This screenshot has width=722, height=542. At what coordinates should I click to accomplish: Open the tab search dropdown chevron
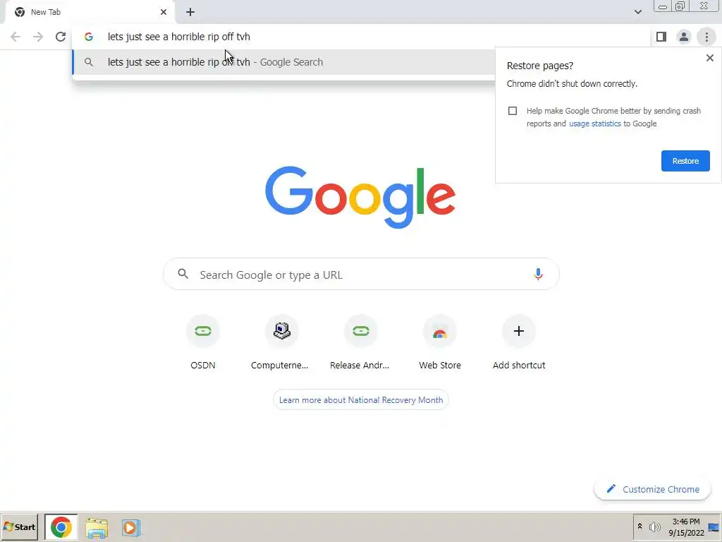[x=637, y=12]
